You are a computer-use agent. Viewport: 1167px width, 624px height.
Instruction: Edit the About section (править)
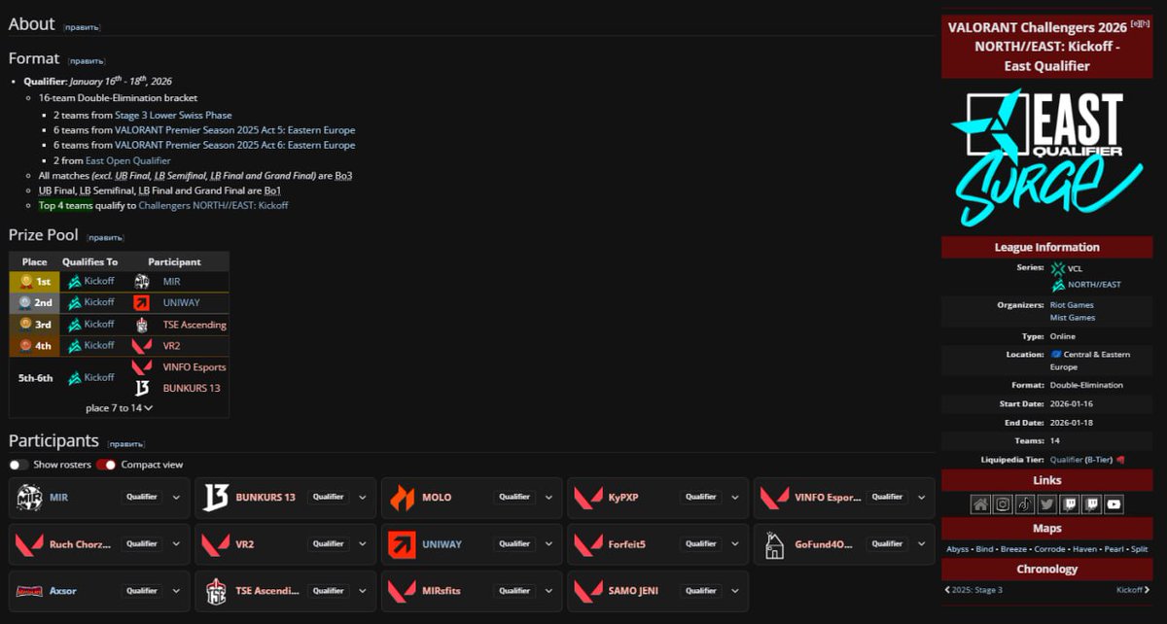tap(83, 27)
